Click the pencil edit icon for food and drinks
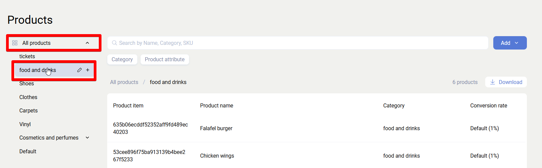The width and height of the screenshot is (542, 168). pyautogui.click(x=79, y=70)
